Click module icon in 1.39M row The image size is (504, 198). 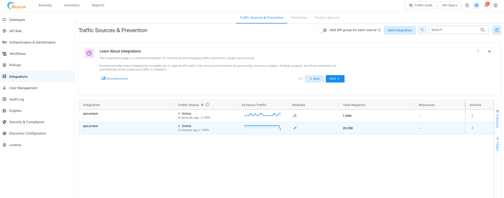(x=295, y=116)
